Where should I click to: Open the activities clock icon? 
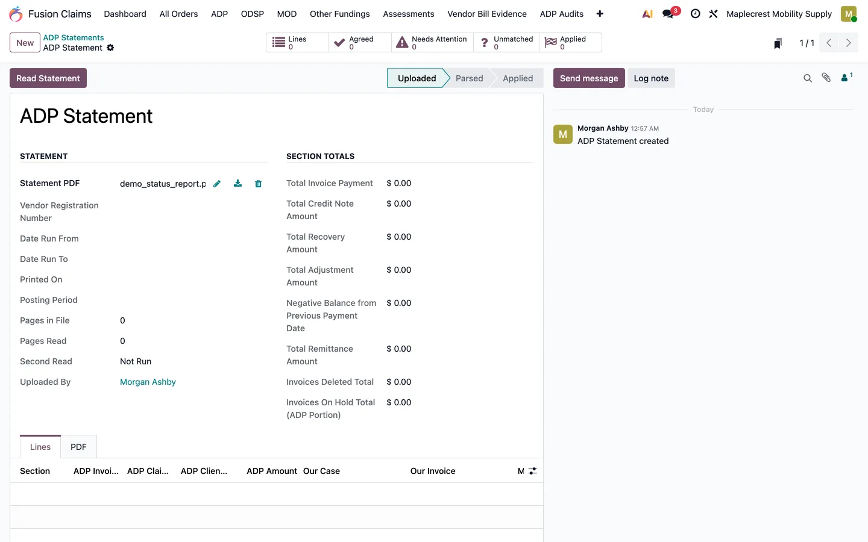tap(695, 14)
